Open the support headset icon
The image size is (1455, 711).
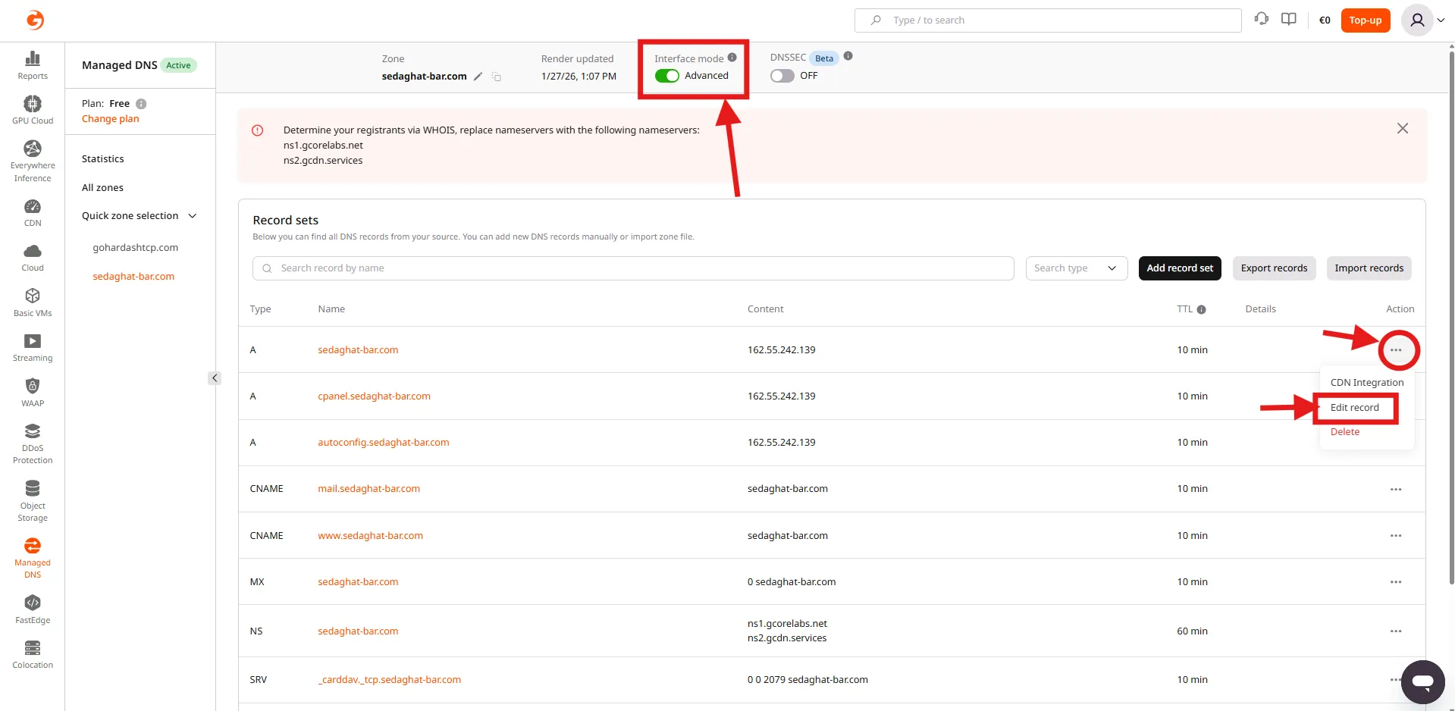1261,20
